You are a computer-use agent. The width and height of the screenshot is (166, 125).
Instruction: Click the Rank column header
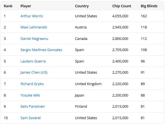pyautogui.click(x=8, y=6)
